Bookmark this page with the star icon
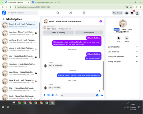 coord(131,7)
